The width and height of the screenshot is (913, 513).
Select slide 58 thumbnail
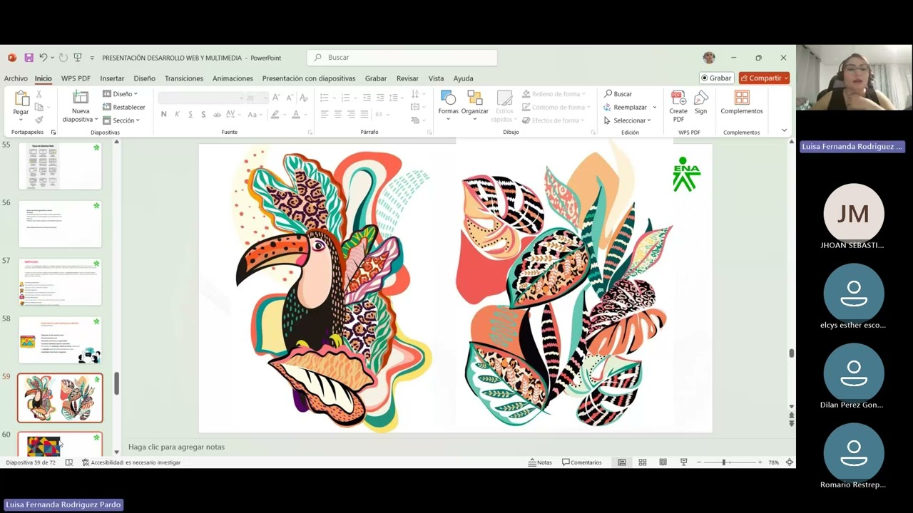coord(60,341)
